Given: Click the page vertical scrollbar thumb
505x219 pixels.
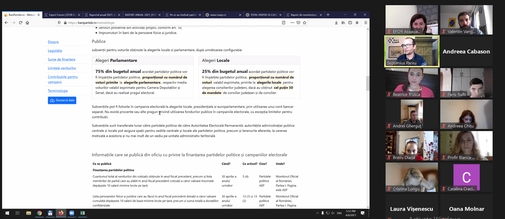Looking at the screenshot, I should (x=367, y=83).
